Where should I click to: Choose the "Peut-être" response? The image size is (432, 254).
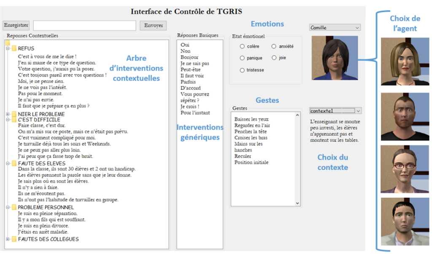(x=191, y=70)
